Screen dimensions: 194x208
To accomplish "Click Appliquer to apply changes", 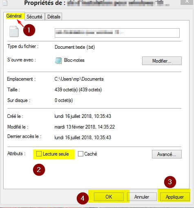I will pyautogui.click(x=175, y=197).
